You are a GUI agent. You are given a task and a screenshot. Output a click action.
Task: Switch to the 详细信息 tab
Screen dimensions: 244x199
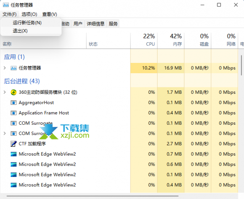(96, 24)
